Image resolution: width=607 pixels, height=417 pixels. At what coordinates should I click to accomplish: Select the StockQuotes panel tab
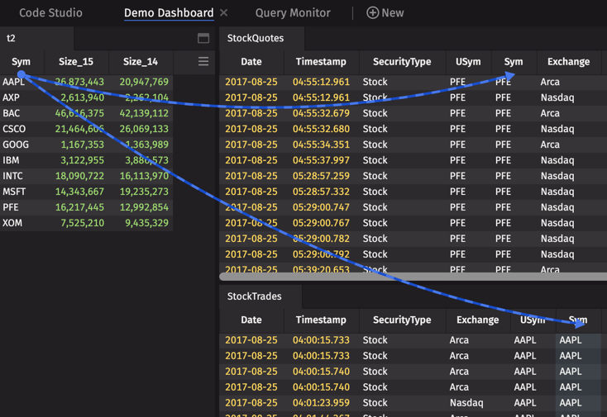[x=256, y=38]
